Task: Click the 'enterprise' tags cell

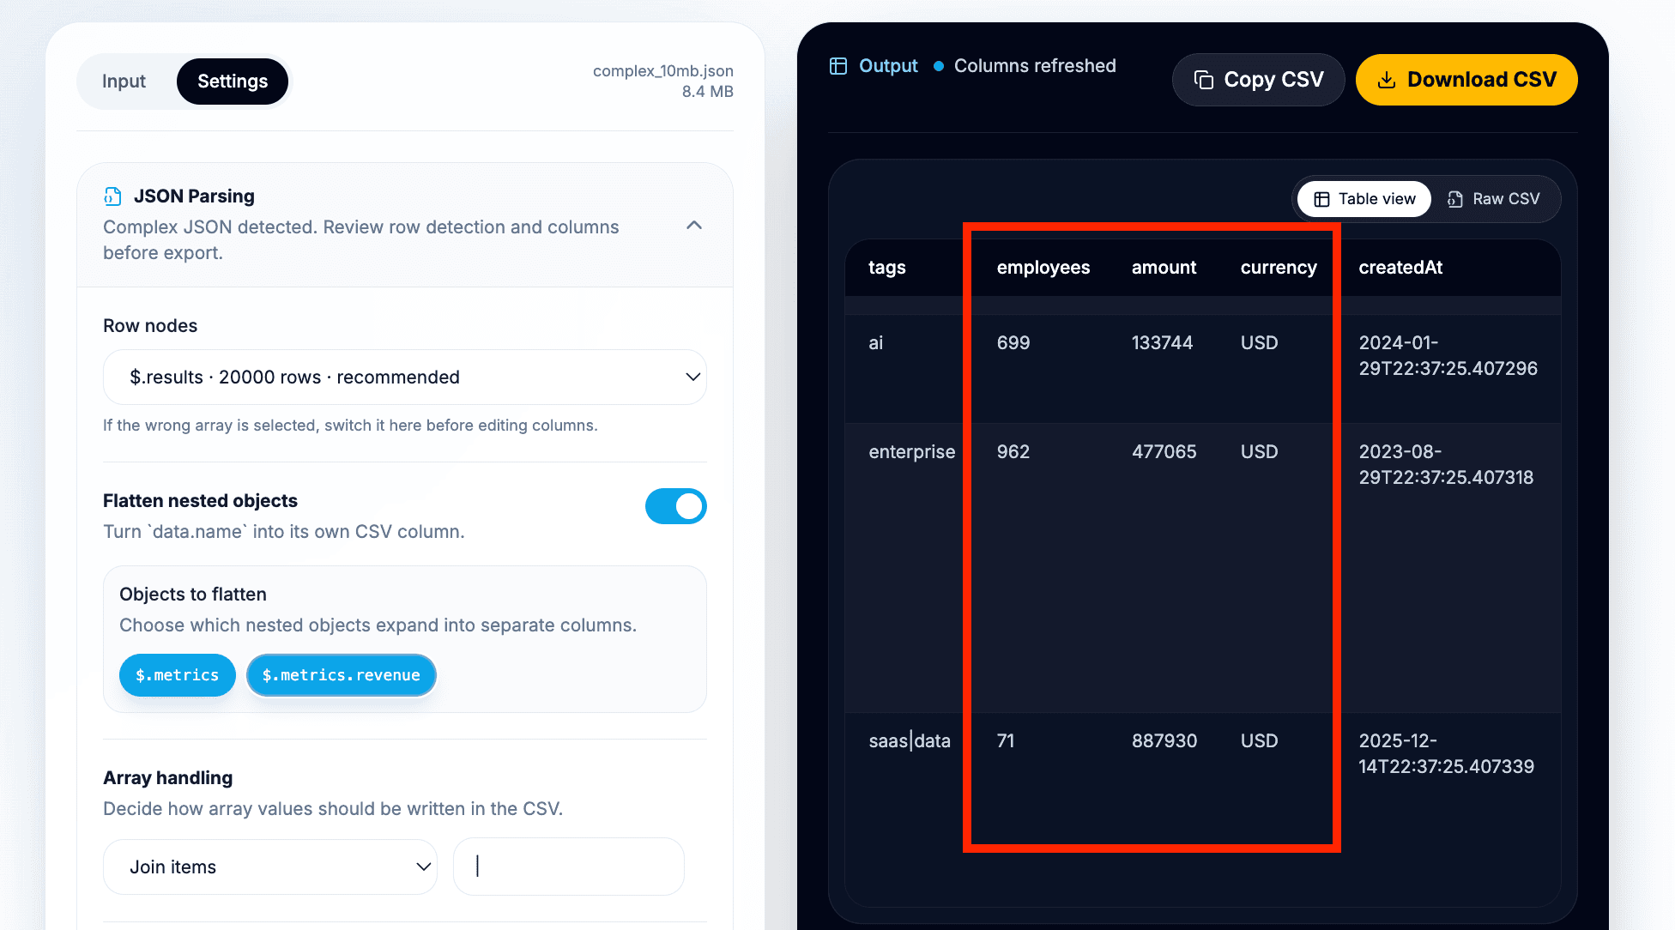Action: coord(911,452)
